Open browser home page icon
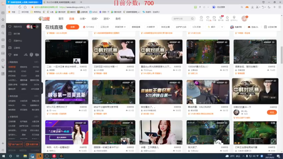 tap(25, 7)
